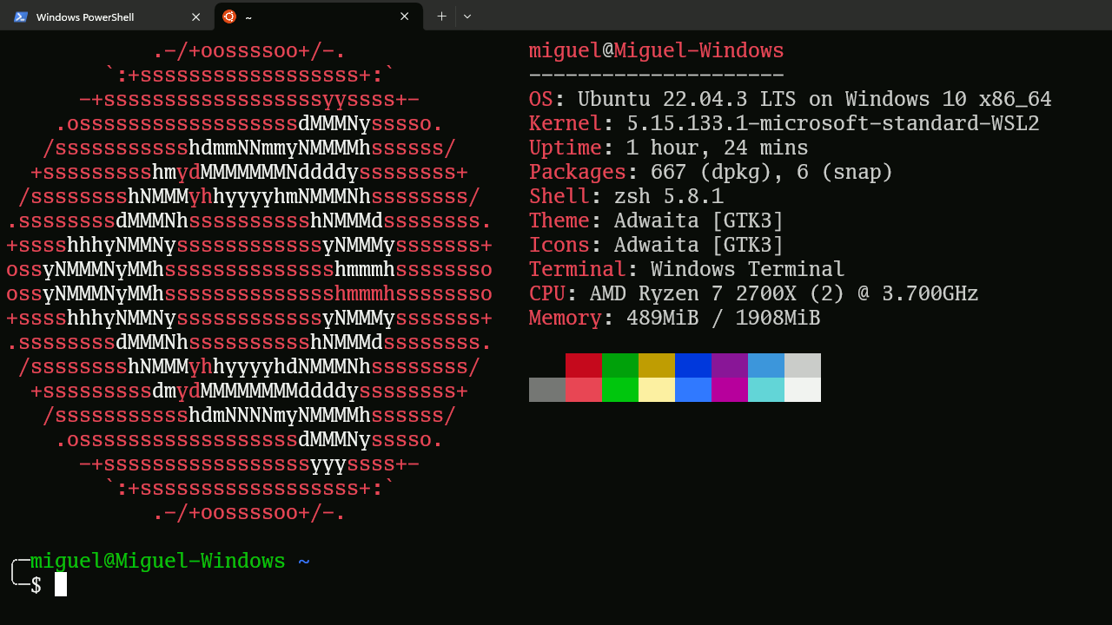Click the yellow swatch in the palette

[657, 365]
